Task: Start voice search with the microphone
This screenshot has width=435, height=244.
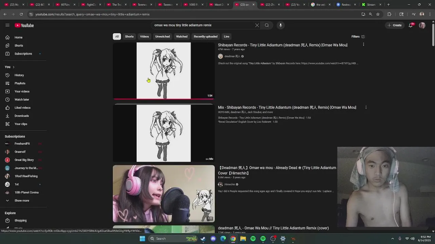Action: point(280,25)
